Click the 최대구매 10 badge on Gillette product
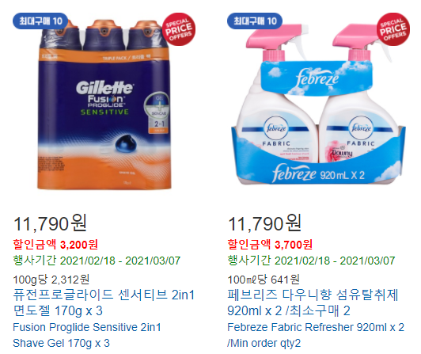 pos(40,21)
